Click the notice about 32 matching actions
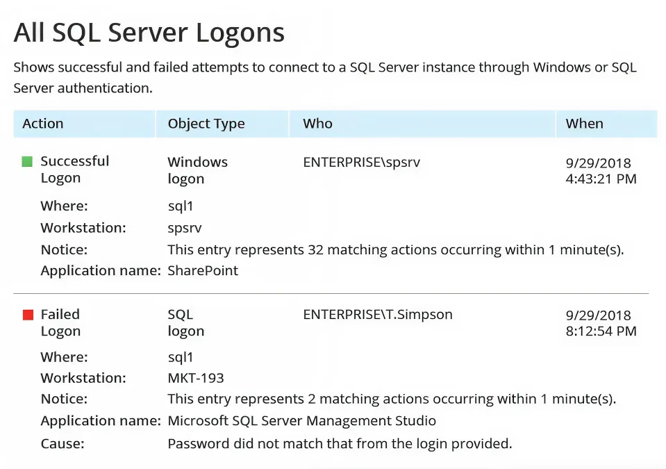Image resolution: width=666 pixels, height=469 pixels. (x=395, y=249)
